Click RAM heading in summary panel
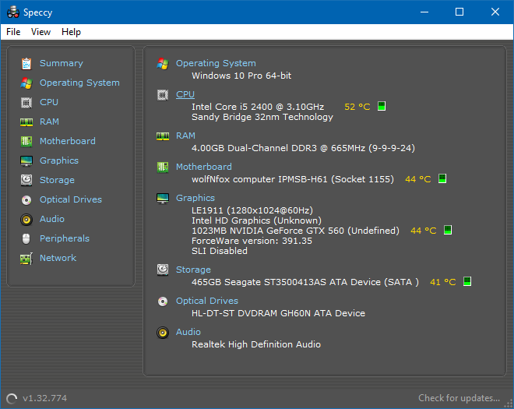This screenshot has width=514, height=409. (x=185, y=136)
